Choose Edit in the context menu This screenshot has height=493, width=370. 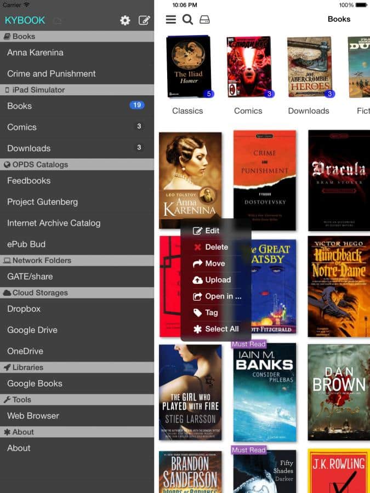pos(212,231)
